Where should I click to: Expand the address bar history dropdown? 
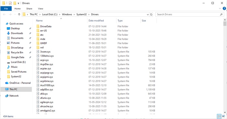(x=148, y=15)
